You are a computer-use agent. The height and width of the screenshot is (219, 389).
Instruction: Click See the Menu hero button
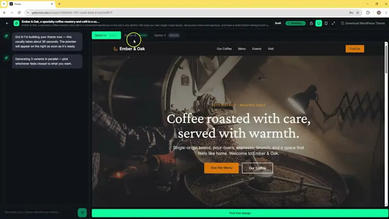click(221, 168)
